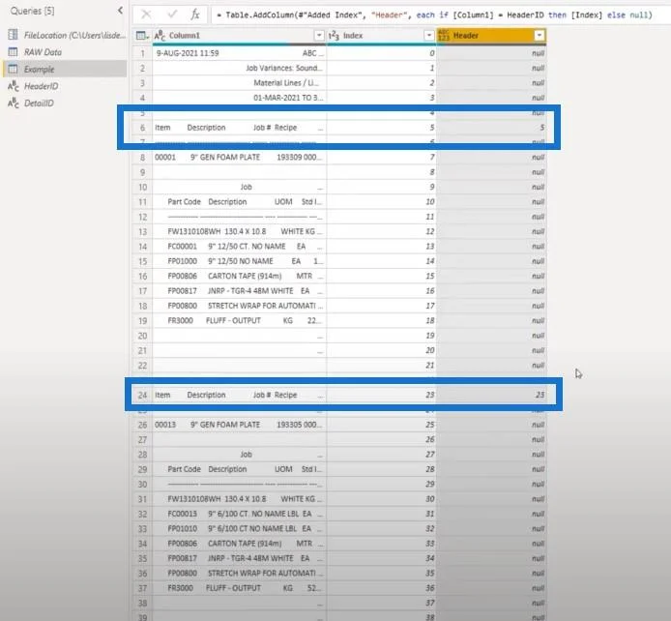Select the row 16 'FP00806 CARTON TAPE (914m)' cell
671x621 pixels.
click(x=240, y=276)
